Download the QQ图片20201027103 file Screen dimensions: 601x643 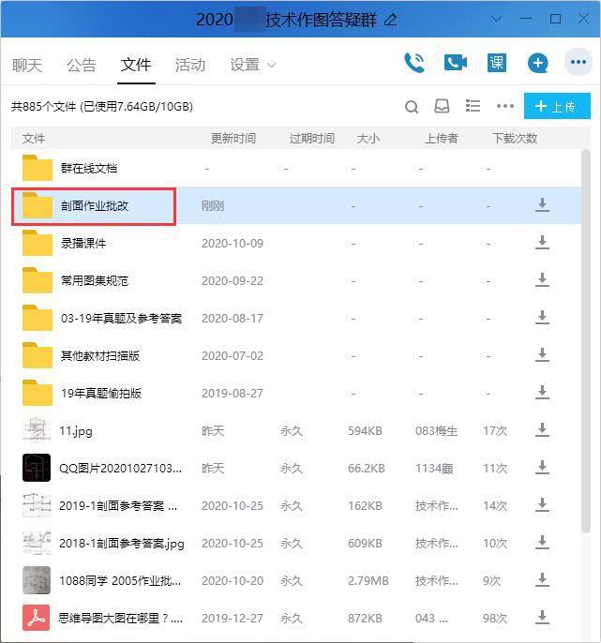pyautogui.click(x=542, y=468)
